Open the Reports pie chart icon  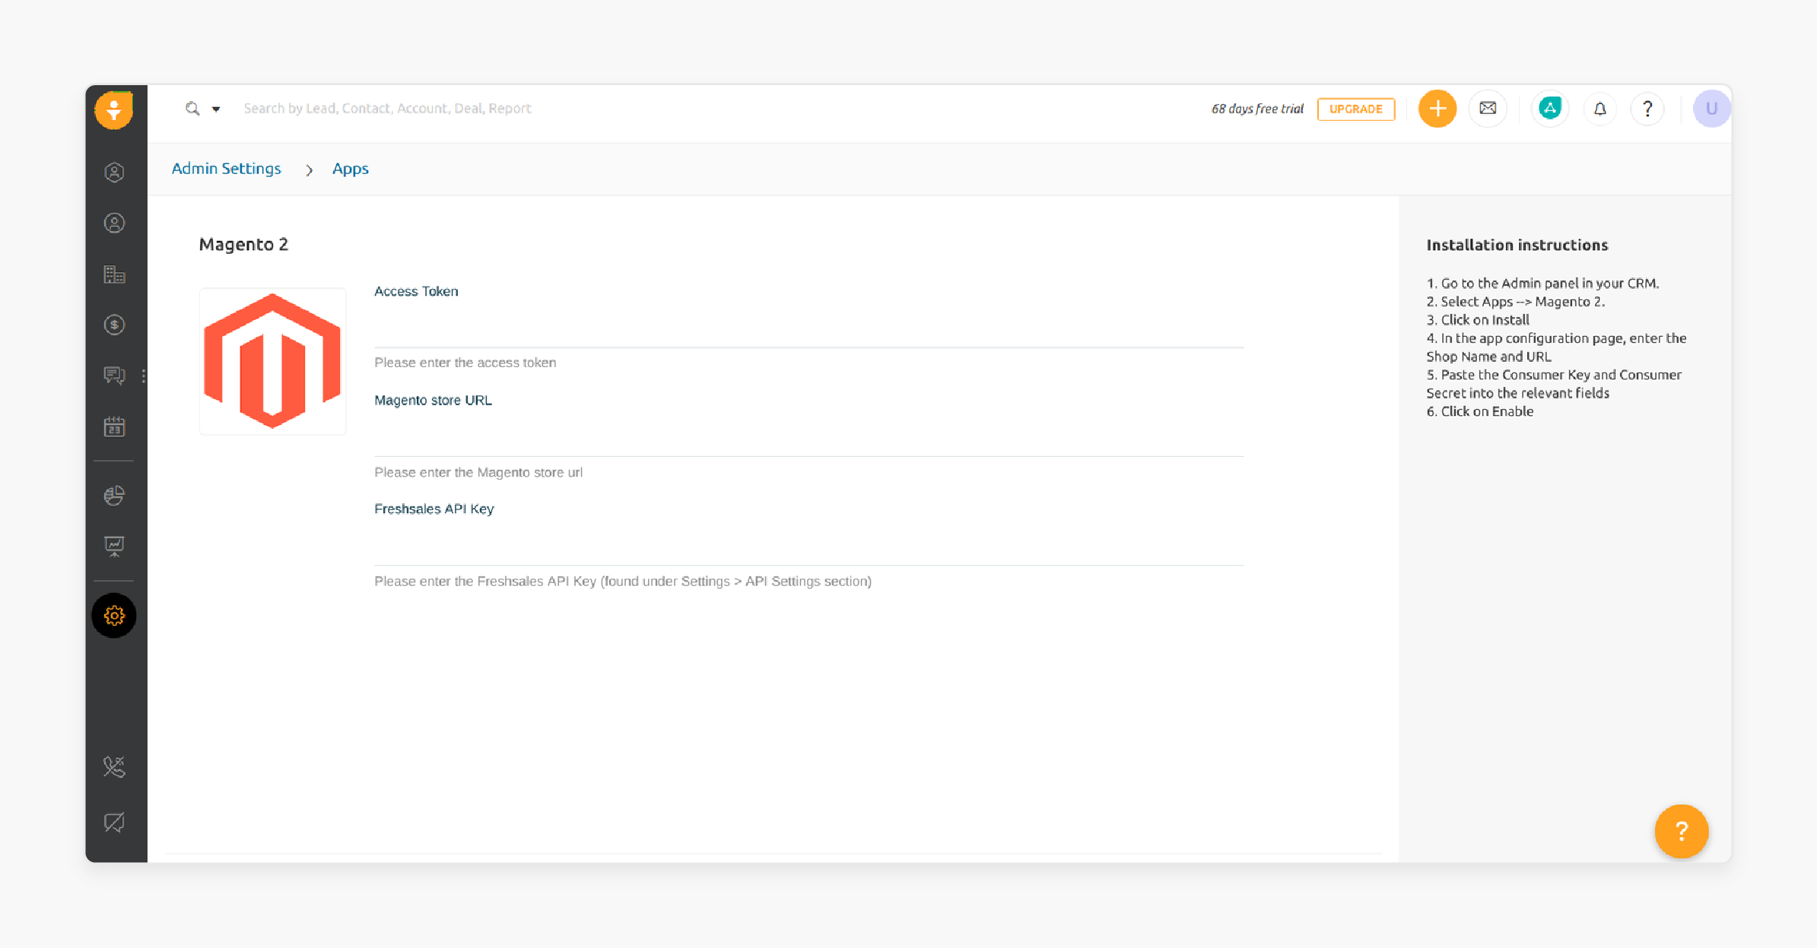click(x=114, y=496)
